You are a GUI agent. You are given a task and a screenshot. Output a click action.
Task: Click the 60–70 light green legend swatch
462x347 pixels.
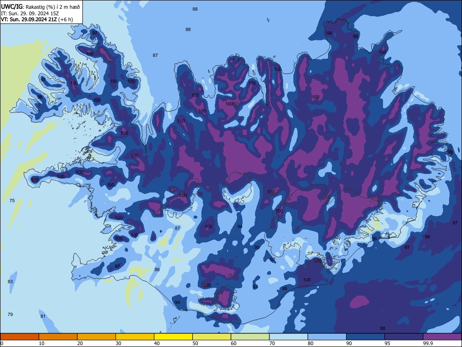pyautogui.click(x=250, y=337)
